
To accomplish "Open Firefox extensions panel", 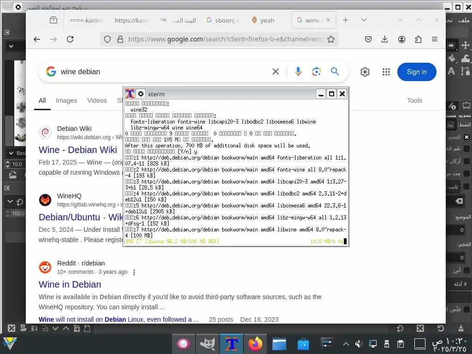I will 418,39.
